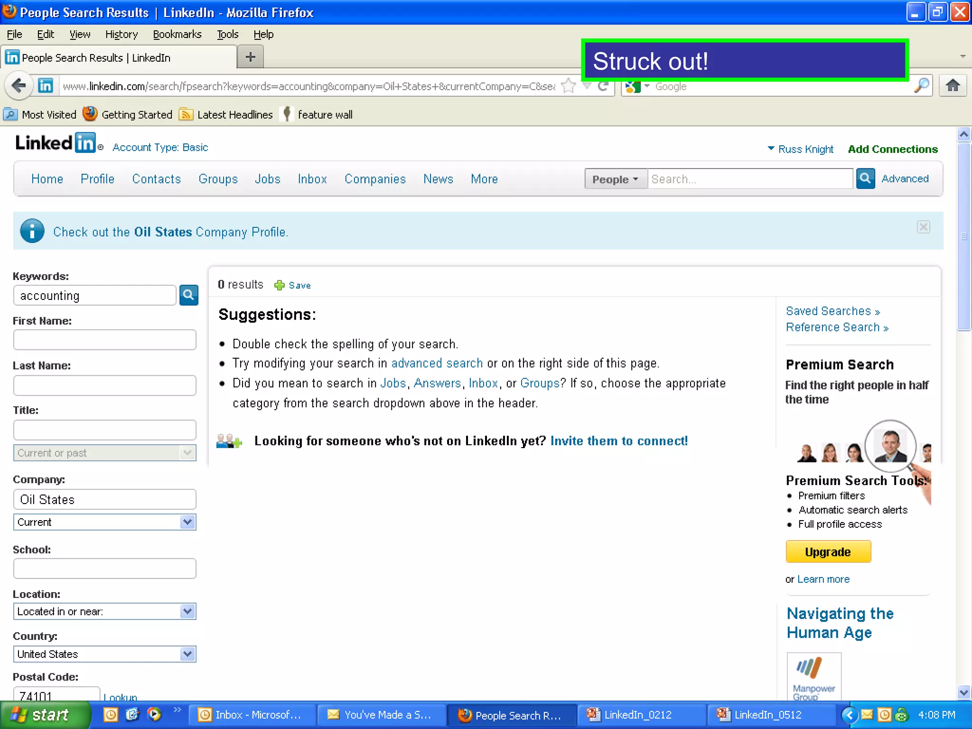Image resolution: width=972 pixels, height=729 pixels.
Task: Follow the Invite them to connect link
Action: [619, 441]
